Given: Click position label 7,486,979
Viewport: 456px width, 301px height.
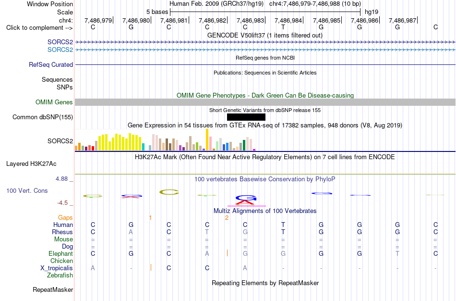Looking at the screenshot, I should [98, 20].
